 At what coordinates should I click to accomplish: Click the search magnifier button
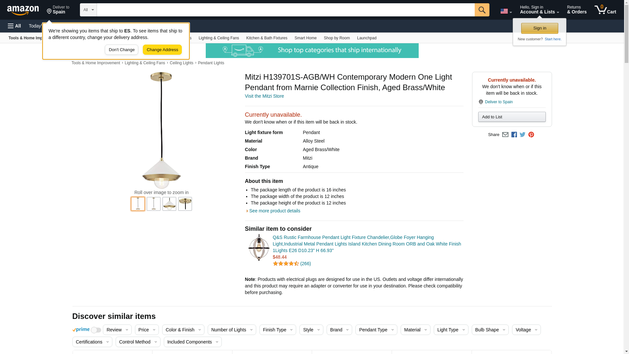[x=482, y=10]
